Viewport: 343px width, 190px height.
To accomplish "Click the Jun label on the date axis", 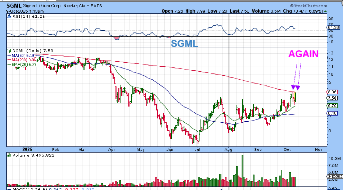I will [x=170, y=150].
